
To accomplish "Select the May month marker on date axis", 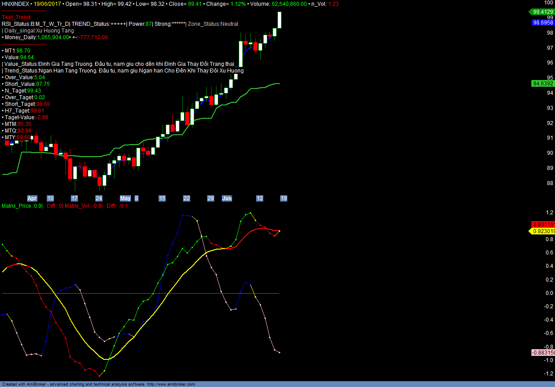I will pos(126,198).
